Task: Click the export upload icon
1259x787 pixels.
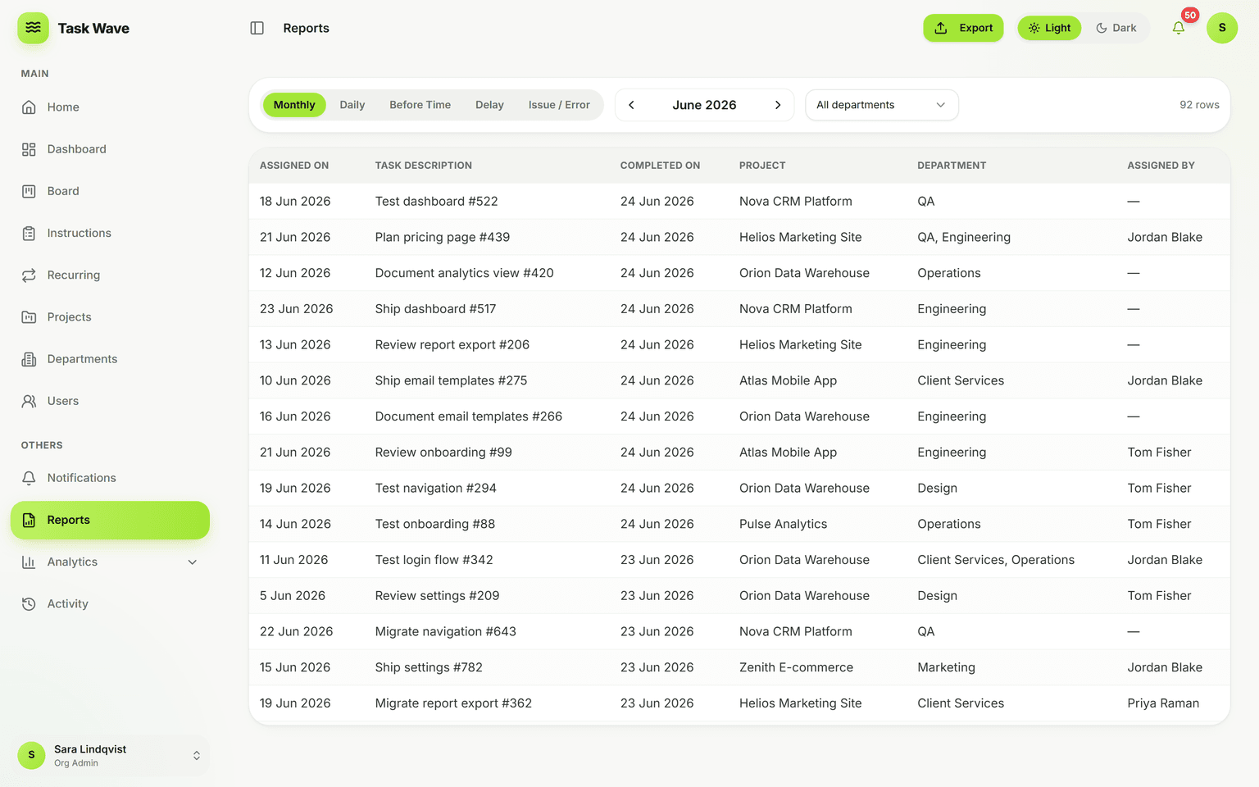Action: [x=941, y=28]
